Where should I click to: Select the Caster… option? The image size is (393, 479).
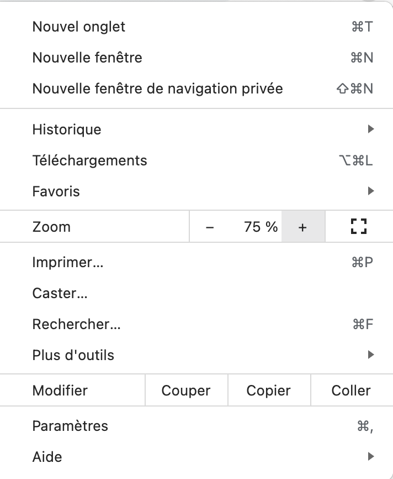[60, 293]
